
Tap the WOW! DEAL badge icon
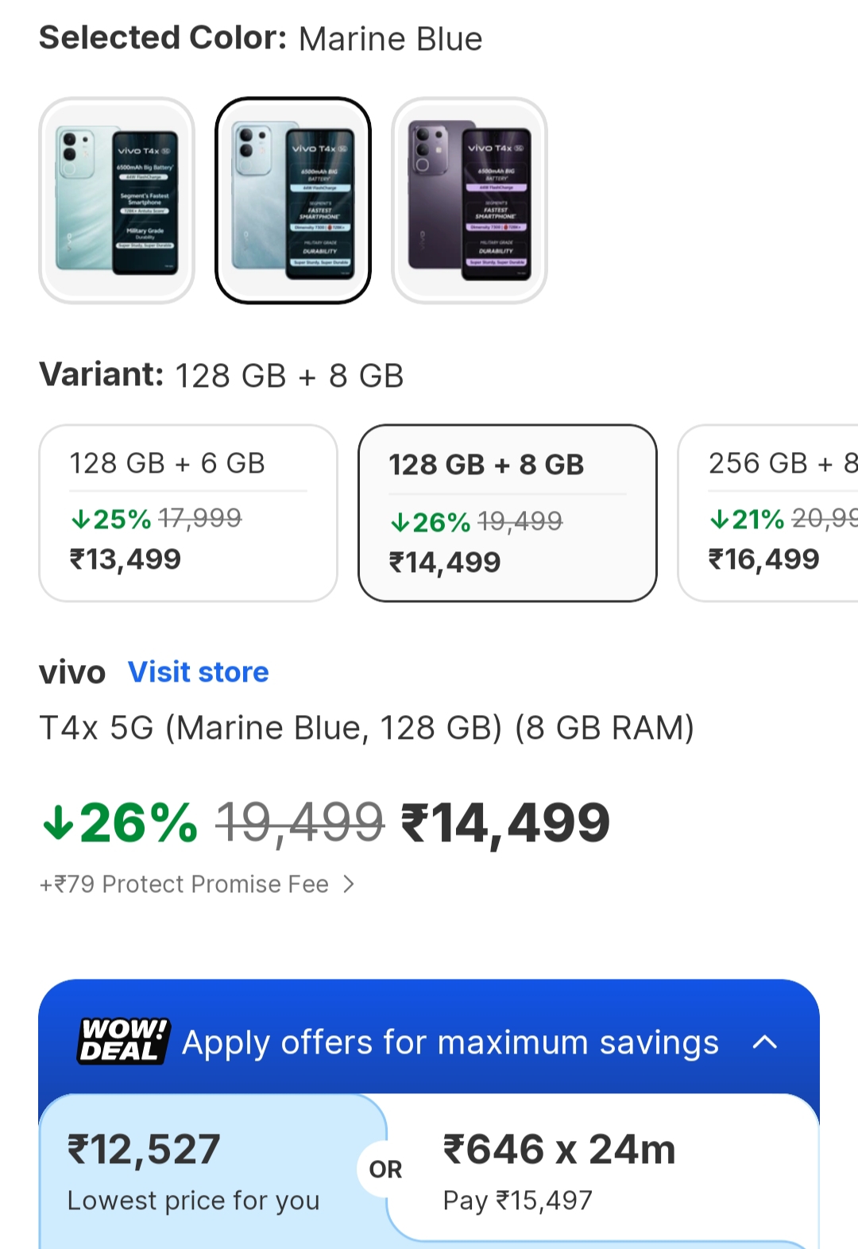click(x=124, y=1042)
